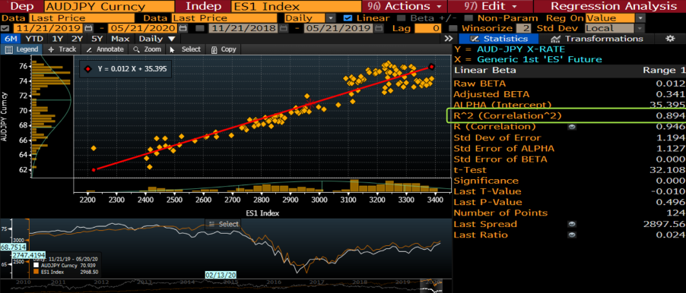Image resolution: width=686 pixels, height=293 pixels.
Task: Activate the Track crosshair tool
Action: click(x=62, y=49)
